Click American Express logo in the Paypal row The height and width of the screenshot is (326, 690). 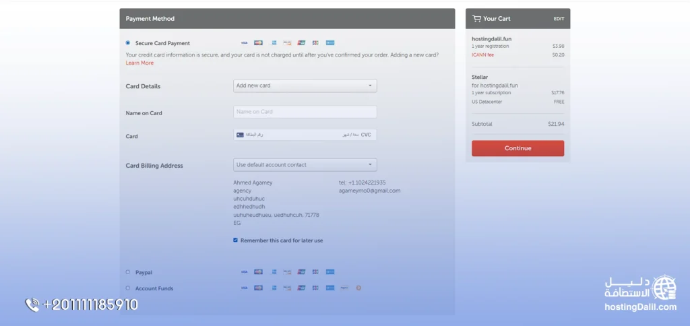(273, 272)
